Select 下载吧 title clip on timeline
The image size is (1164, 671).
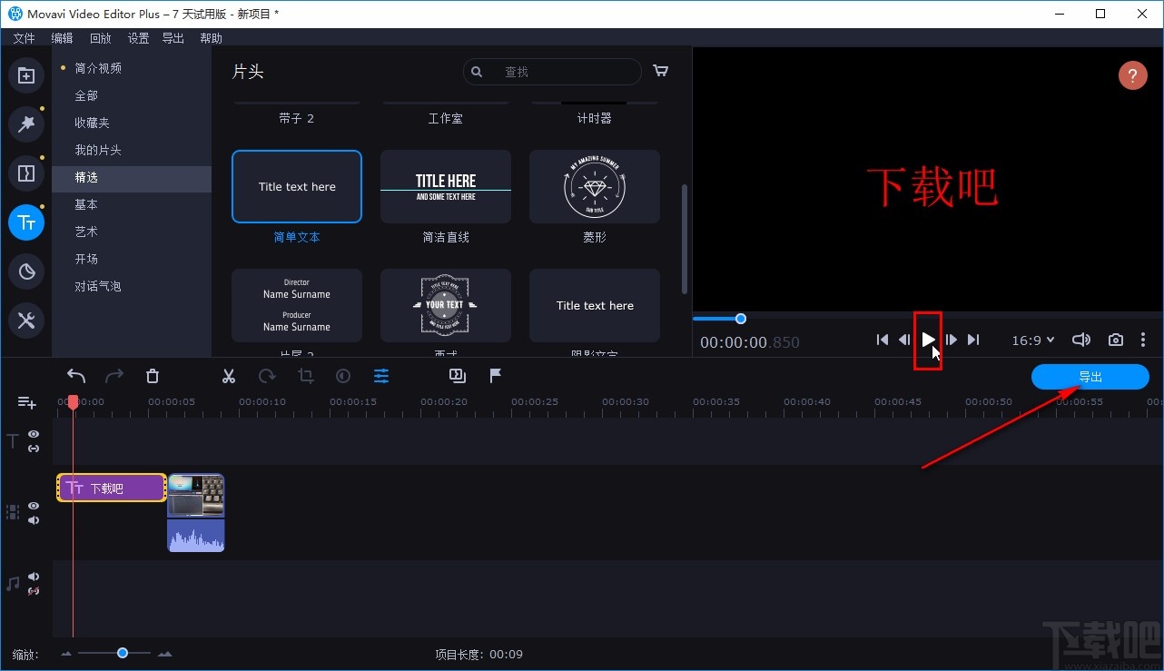point(112,488)
